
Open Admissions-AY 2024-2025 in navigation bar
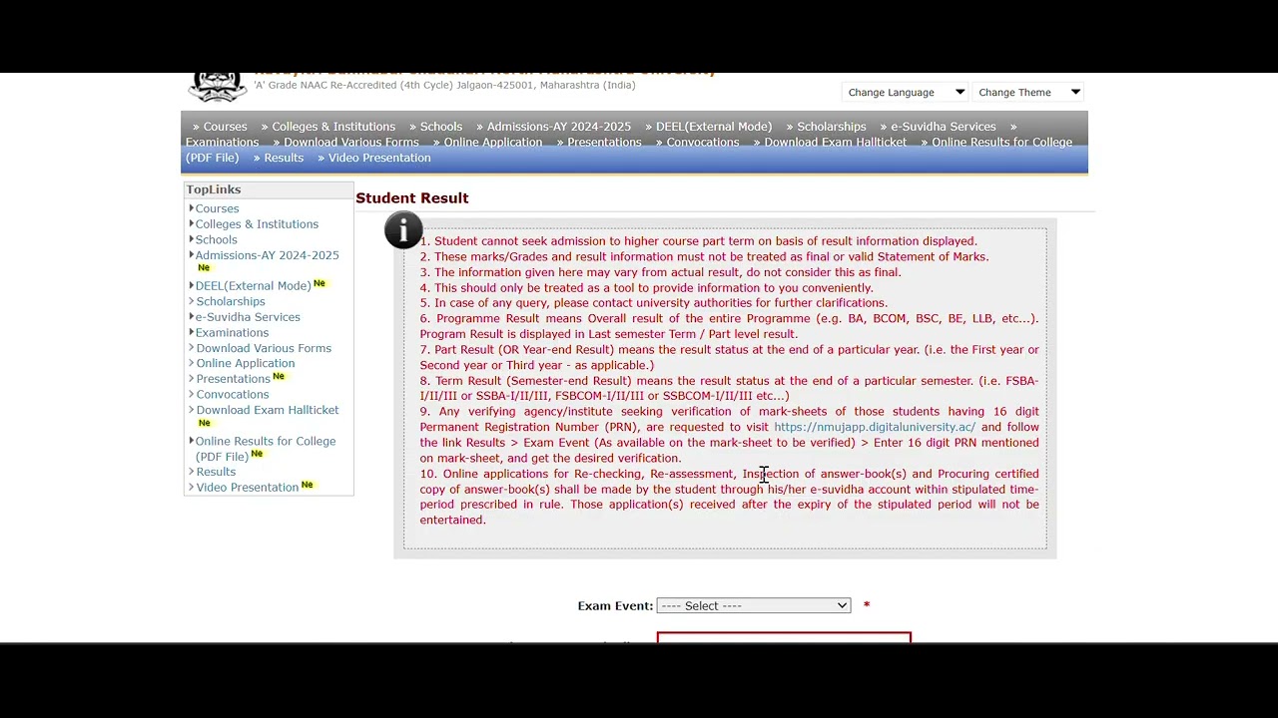point(558,127)
